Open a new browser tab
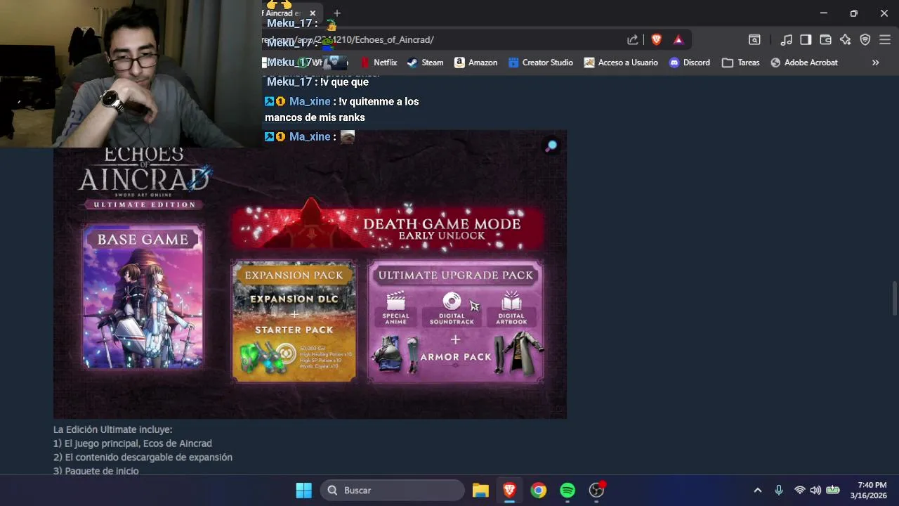 tap(337, 13)
